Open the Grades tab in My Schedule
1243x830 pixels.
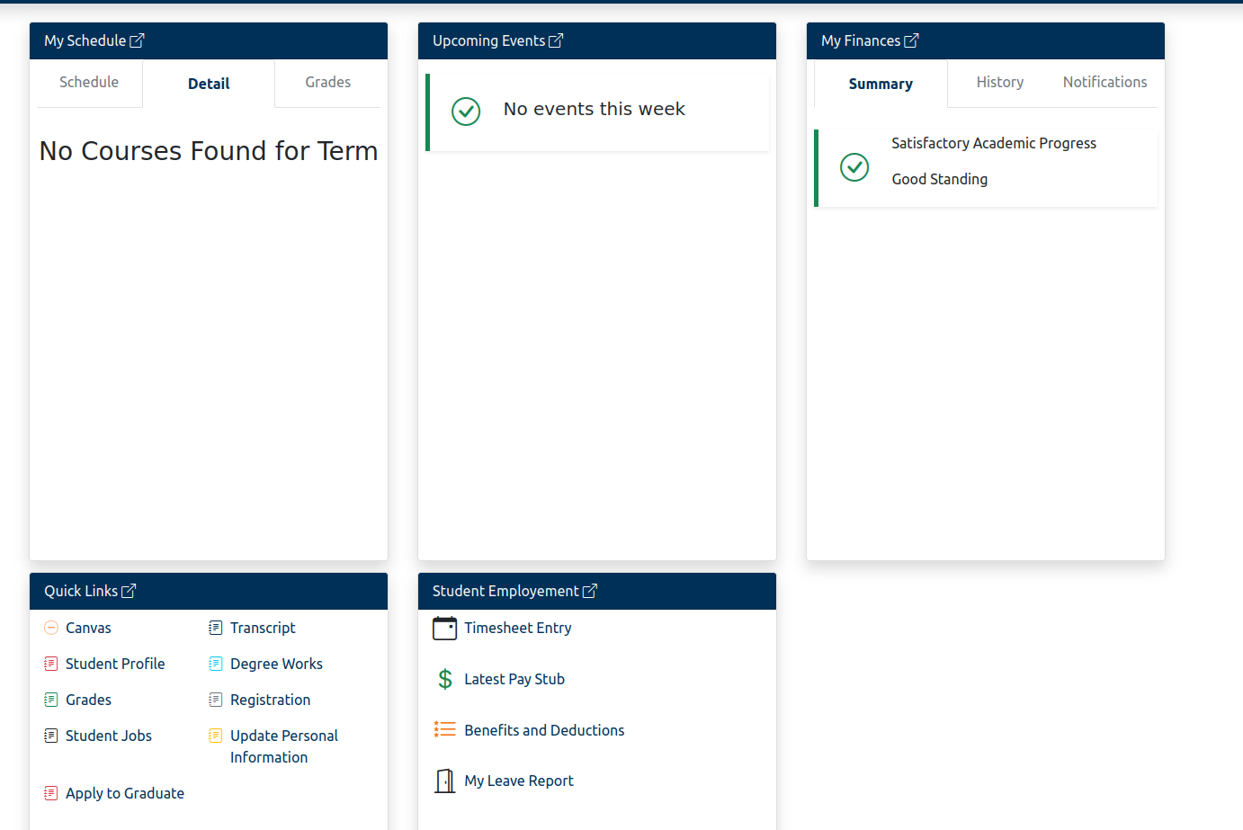[328, 82]
